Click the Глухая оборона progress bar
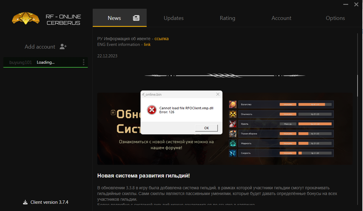Image resolution: width=363 pixels, height=211 pixels. click(315, 133)
